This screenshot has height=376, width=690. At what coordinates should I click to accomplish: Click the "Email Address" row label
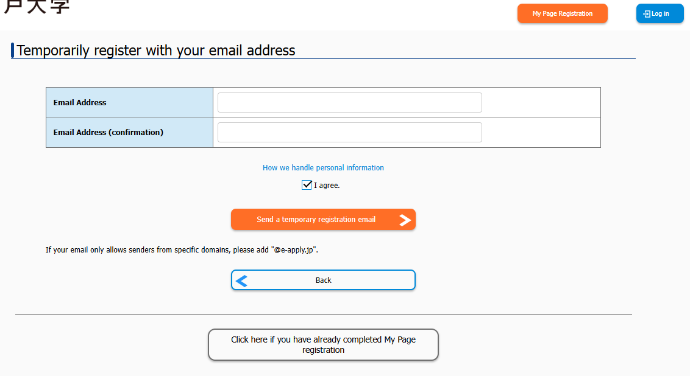point(80,103)
